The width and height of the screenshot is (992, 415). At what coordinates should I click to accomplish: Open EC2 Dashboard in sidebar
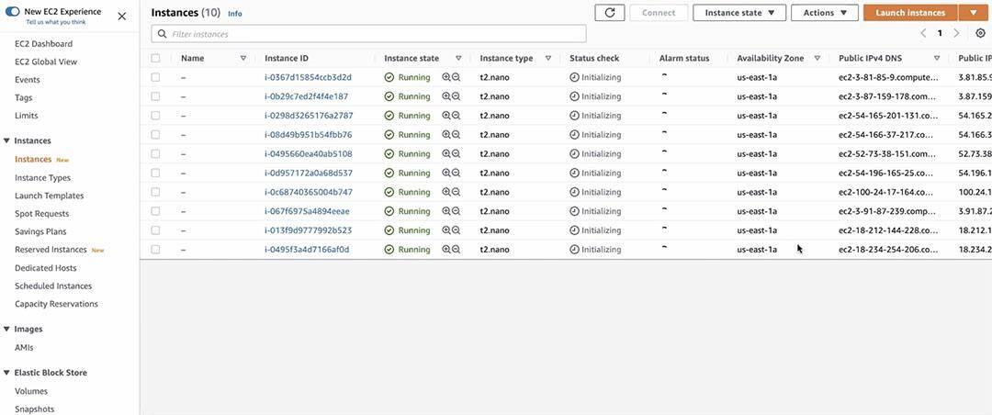pyautogui.click(x=44, y=44)
